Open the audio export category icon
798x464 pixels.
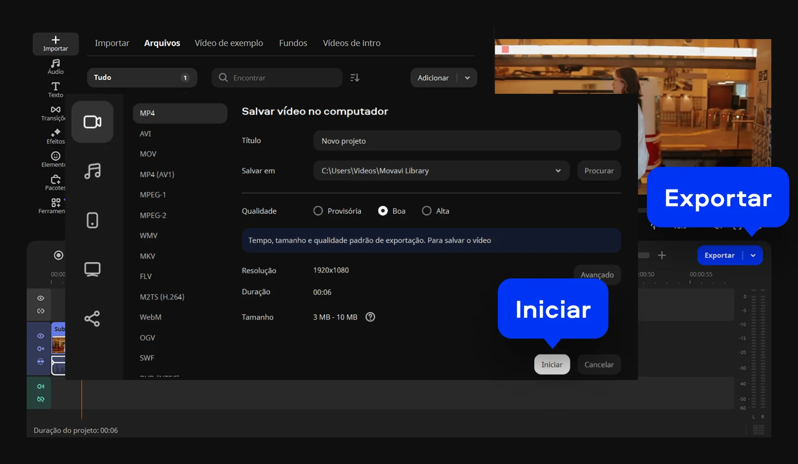click(92, 171)
